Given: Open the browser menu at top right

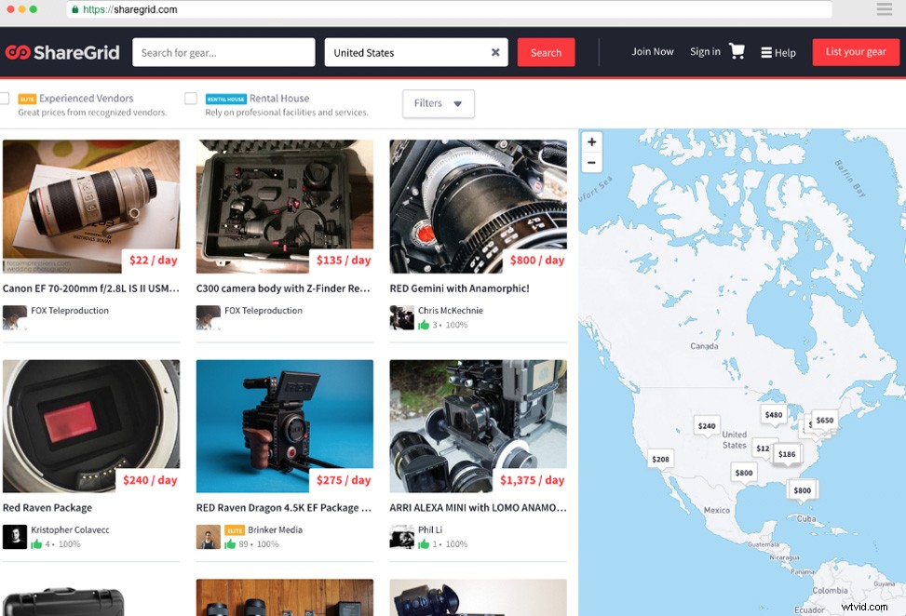Looking at the screenshot, I should 884,9.
